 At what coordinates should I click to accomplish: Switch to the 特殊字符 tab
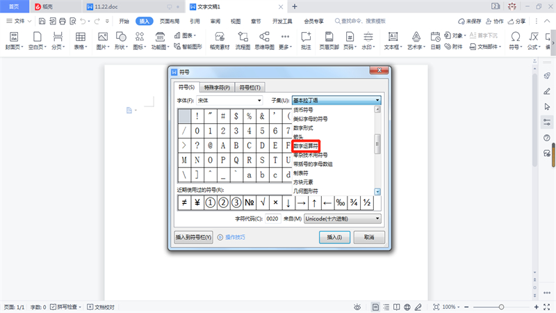(217, 88)
